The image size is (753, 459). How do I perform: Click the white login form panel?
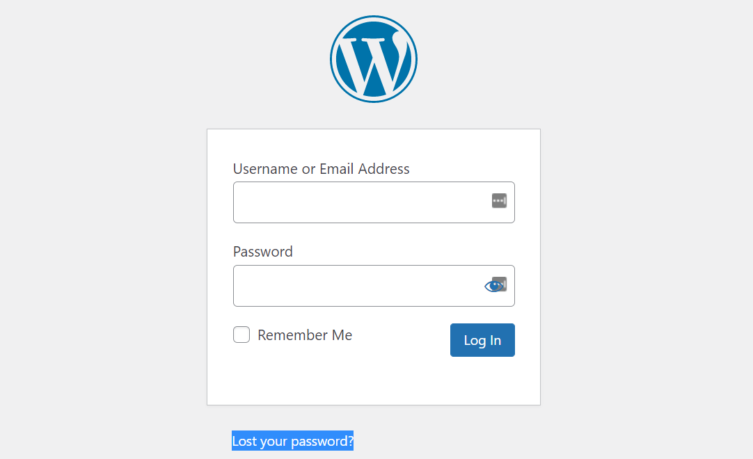[x=374, y=382]
